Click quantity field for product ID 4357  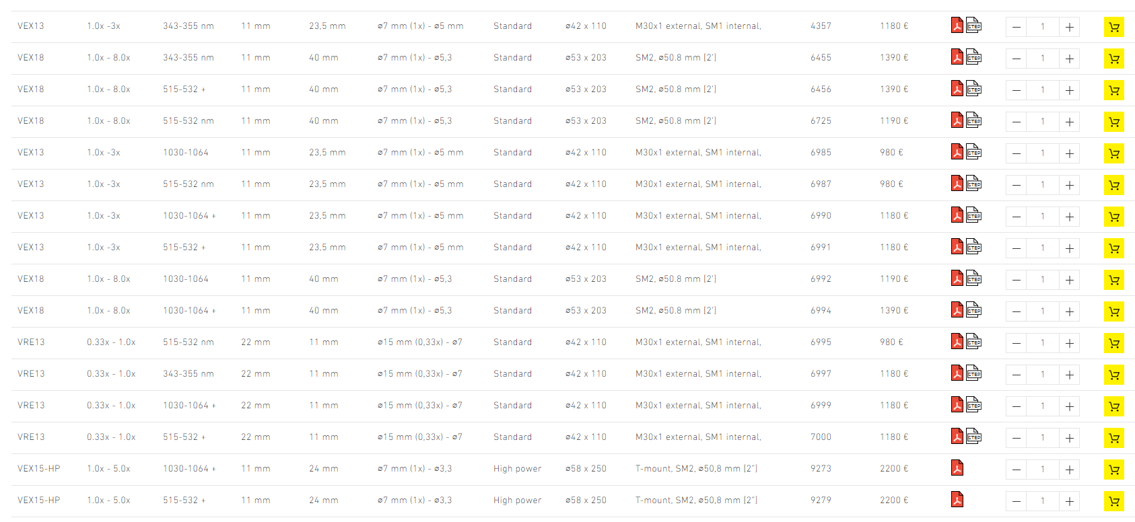1043,27
